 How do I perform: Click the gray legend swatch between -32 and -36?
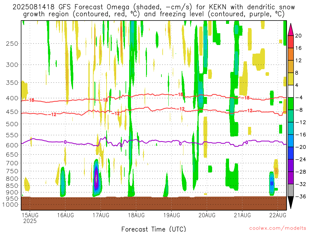(x=291, y=190)
